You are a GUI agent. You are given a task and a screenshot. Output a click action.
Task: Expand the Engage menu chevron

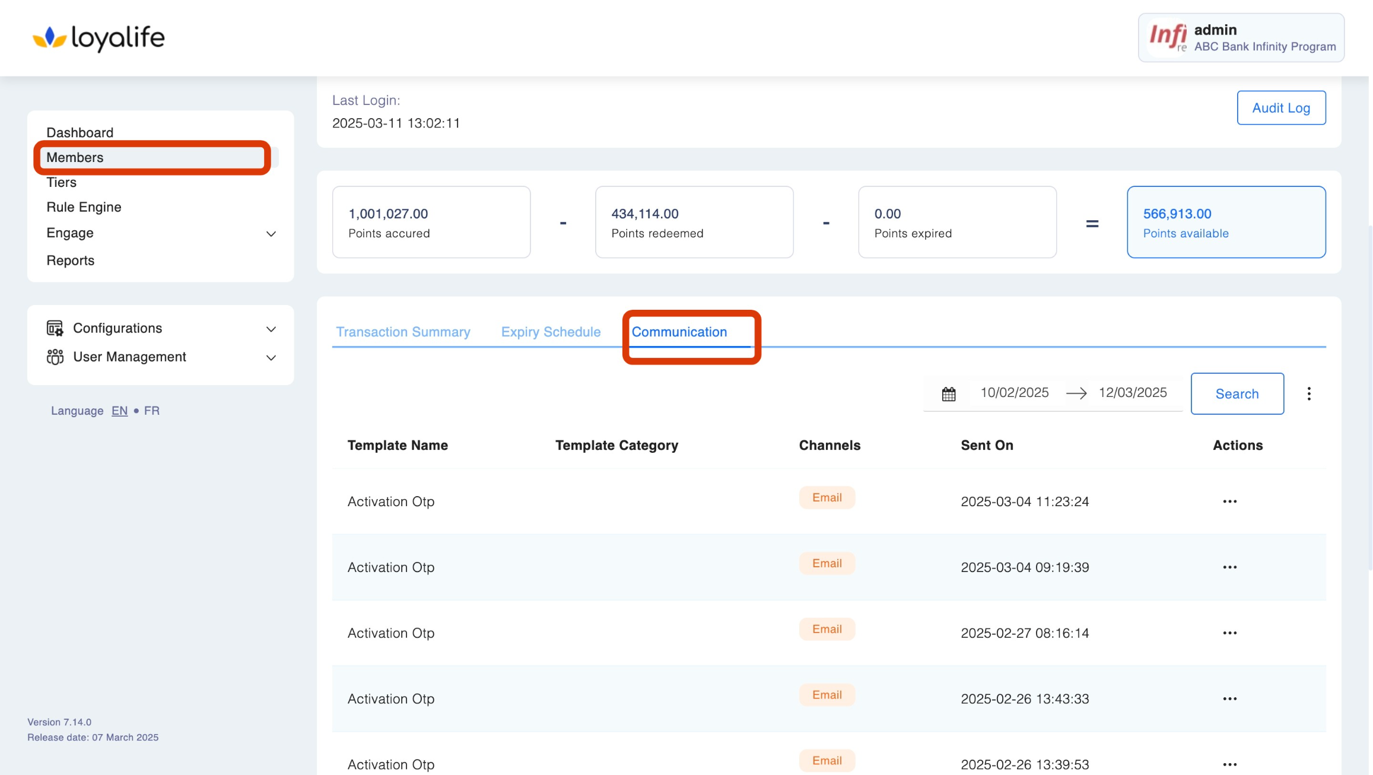[271, 234]
